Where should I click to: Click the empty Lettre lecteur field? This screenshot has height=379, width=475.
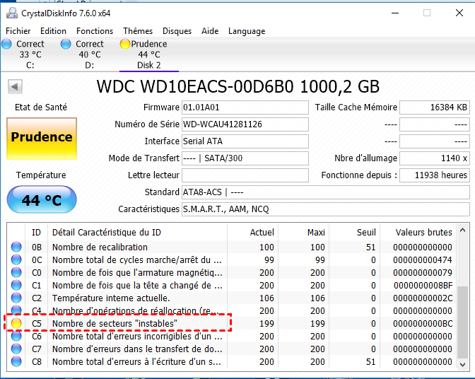(x=245, y=175)
